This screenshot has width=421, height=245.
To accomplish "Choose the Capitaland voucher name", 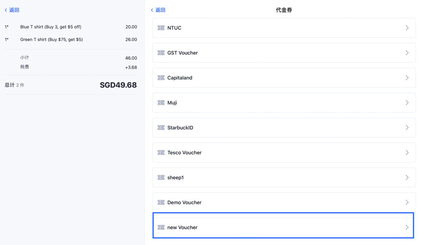I will tap(180, 78).
